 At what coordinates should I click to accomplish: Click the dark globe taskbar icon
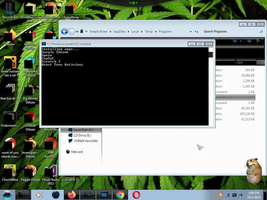(x=56, y=195)
